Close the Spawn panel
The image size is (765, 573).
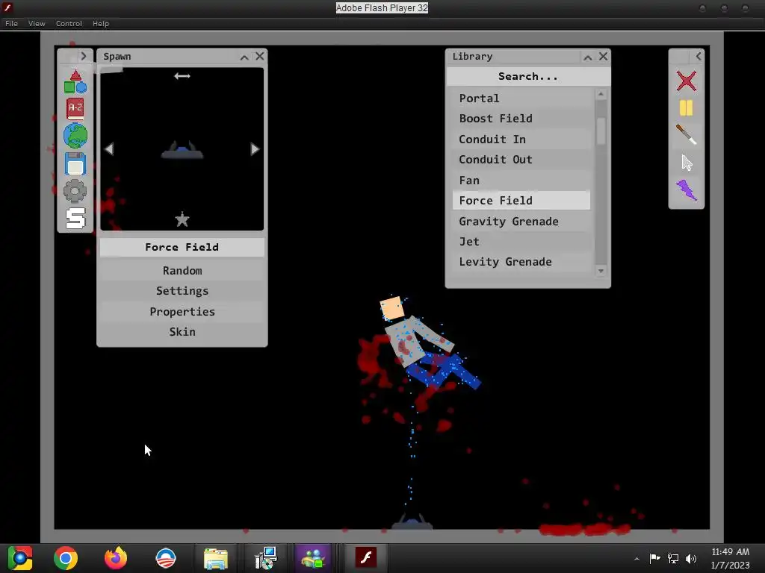259,57
